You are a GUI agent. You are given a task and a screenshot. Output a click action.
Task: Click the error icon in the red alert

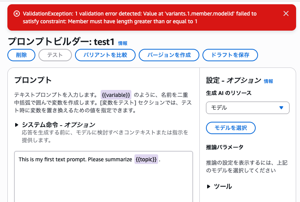(16, 14)
